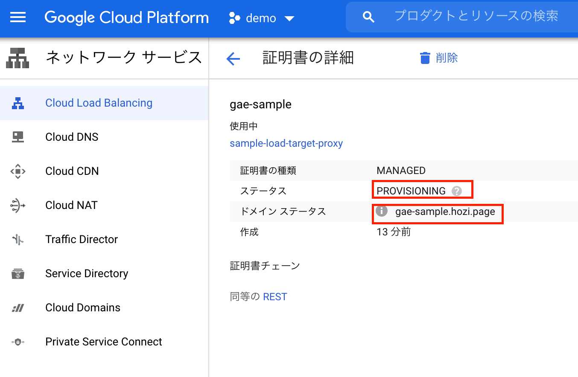
Task: Click the Cloud NAT icon
Action: pyautogui.click(x=18, y=205)
